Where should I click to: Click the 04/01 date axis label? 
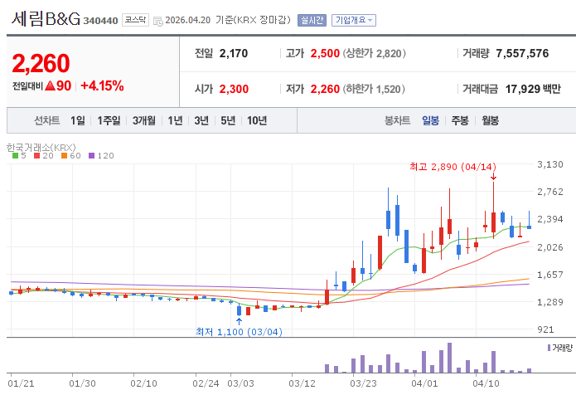pyautogui.click(x=424, y=383)
